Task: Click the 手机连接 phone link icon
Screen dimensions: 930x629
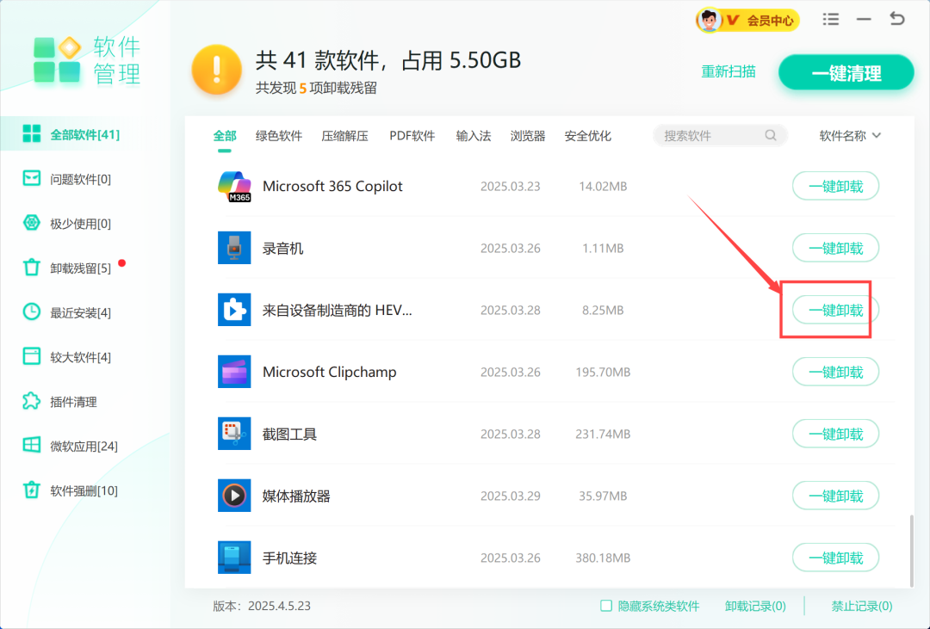Action: [x=234, y=558]
